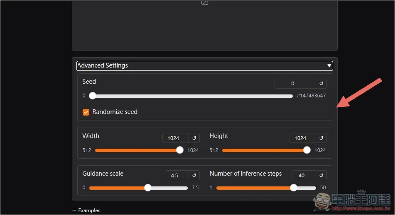This screenshot has width=395, height=215.
Task: Click the Seed maximum value 2147483647
Action: coord(312,96)
